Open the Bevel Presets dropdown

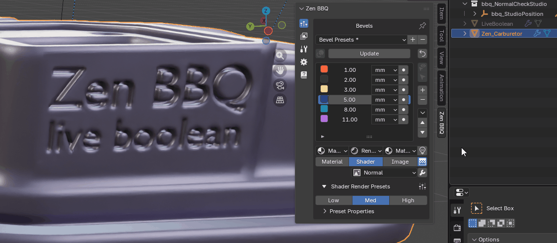361,40
